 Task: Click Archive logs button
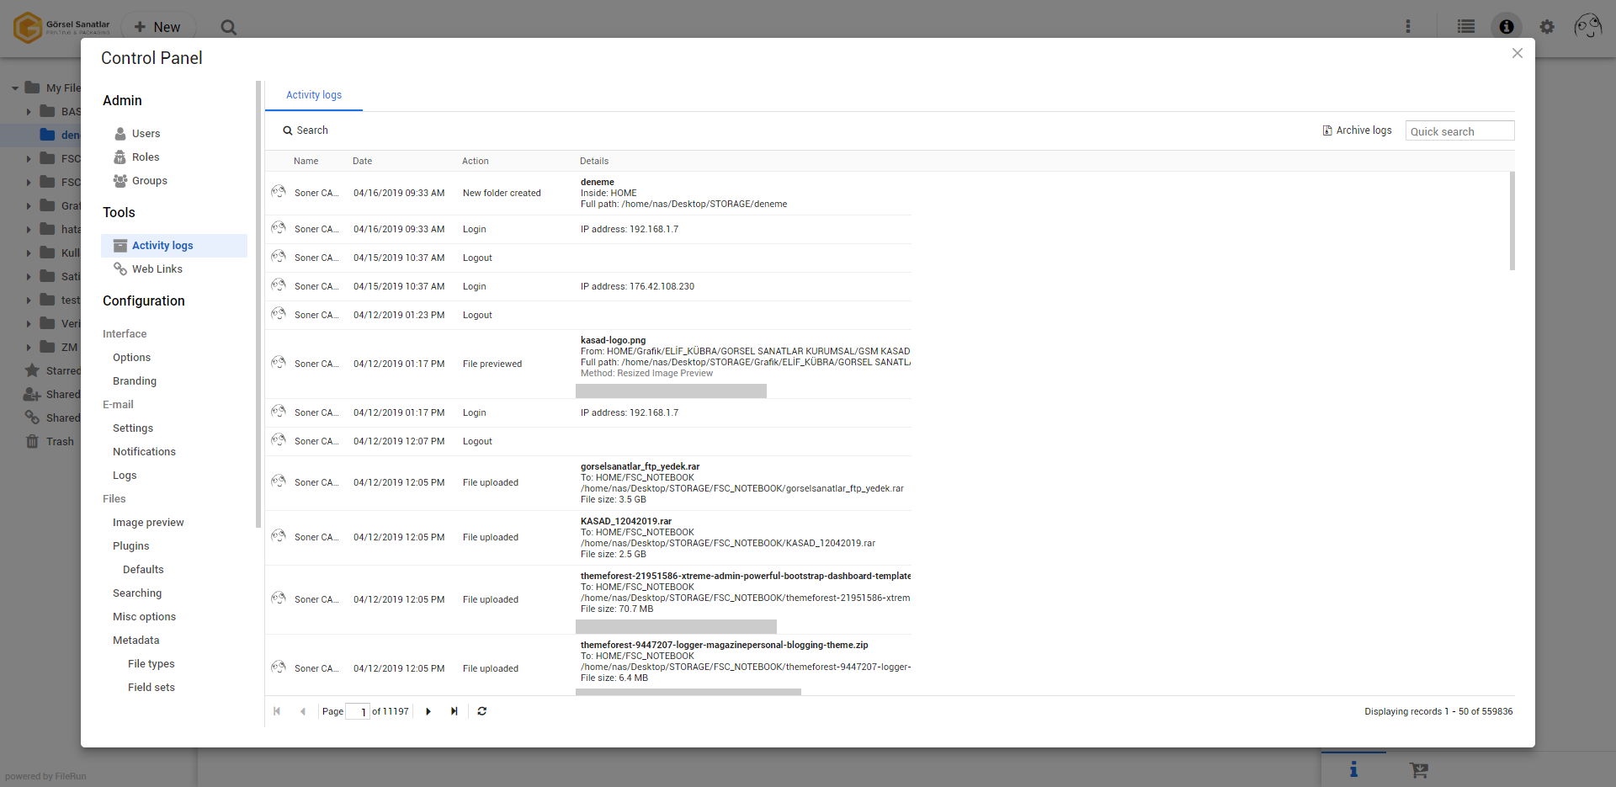coord(1357,130)
